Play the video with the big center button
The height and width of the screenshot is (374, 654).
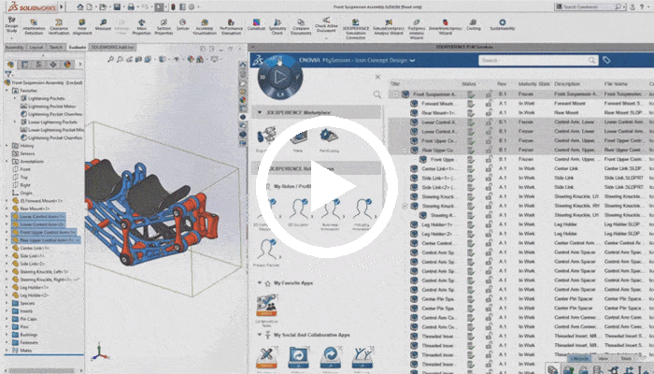coord(327,187)
